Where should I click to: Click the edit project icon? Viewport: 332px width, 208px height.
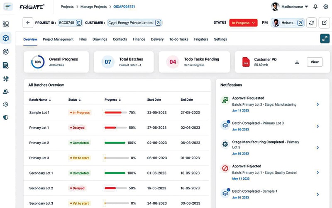pyautogui.click(x=324, y=23)
